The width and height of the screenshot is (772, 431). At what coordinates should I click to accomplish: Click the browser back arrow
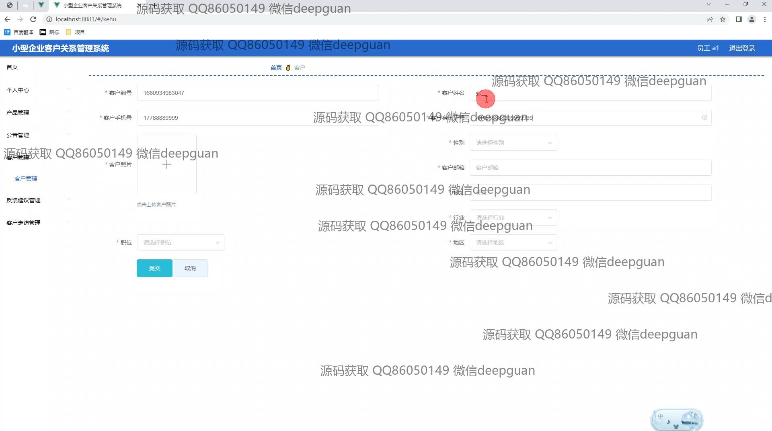click(7, 19)
